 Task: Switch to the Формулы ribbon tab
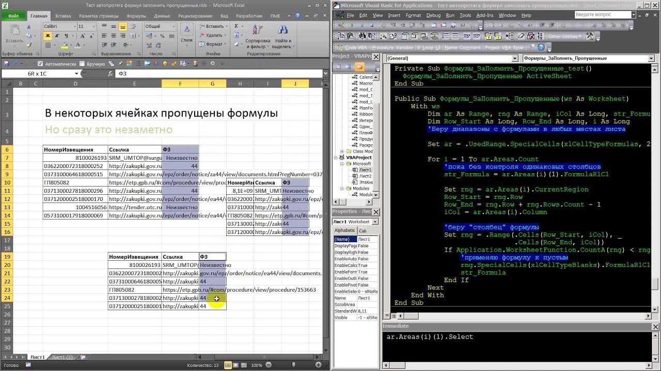click(x=136, y=16)
